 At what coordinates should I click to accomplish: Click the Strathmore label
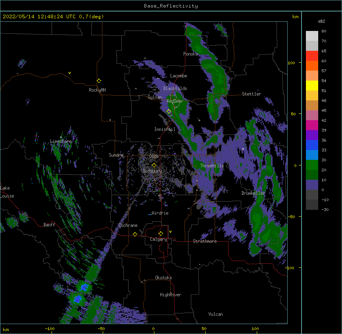tap(205, 241)
